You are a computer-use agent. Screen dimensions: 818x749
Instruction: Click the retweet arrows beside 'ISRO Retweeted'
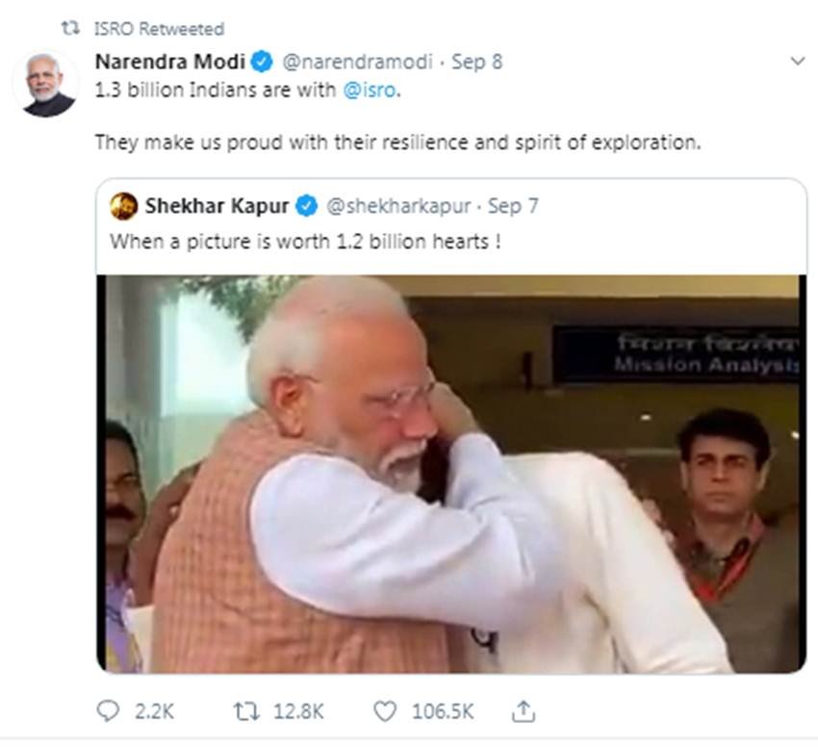click(70, 29)
